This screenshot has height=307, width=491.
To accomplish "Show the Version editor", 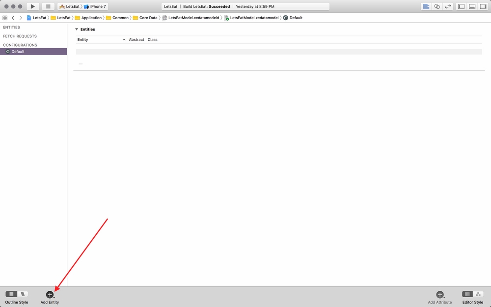I will pos(448,6).
